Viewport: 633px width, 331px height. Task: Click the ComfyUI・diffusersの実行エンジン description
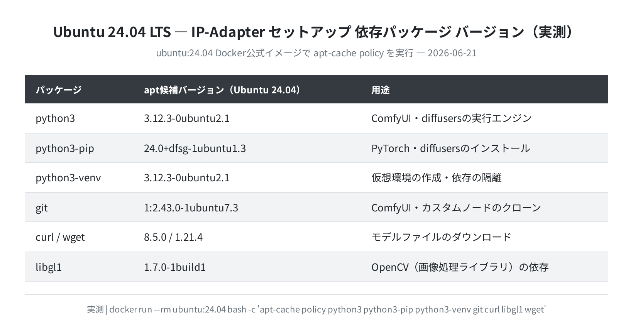click(x=452, y=118)
